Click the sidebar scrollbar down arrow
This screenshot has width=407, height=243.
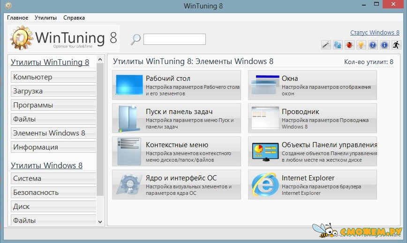tap(100, 222)
